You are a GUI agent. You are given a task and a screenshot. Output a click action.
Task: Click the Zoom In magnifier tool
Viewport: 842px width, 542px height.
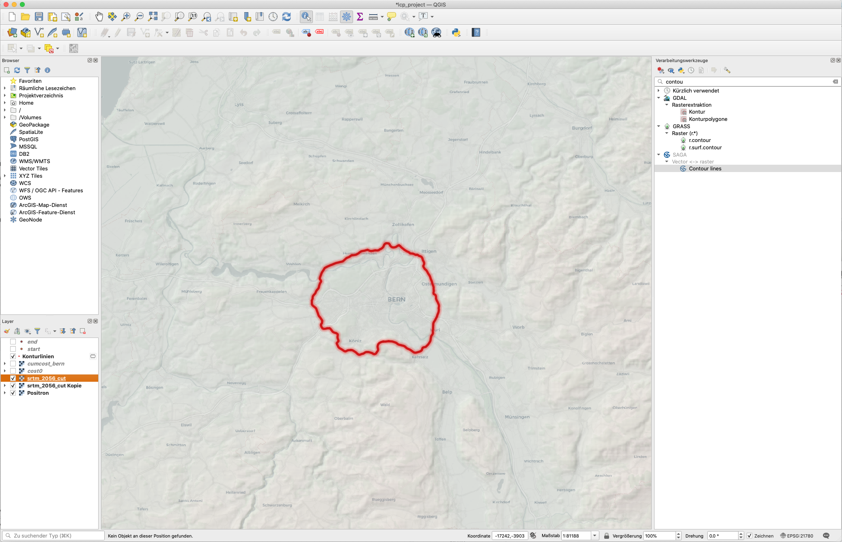click(x=126, y=17)
